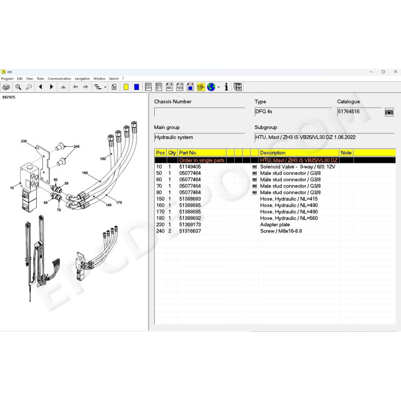Zoom in with the magnifier plus icon
The image size is (401, 401).
click(x=18, y=87)
